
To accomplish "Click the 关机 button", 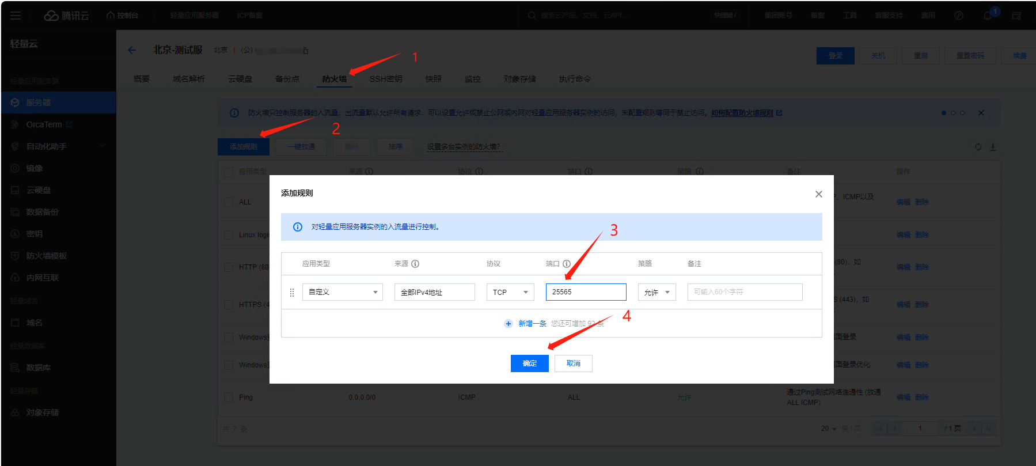I will tap(878, 56).
